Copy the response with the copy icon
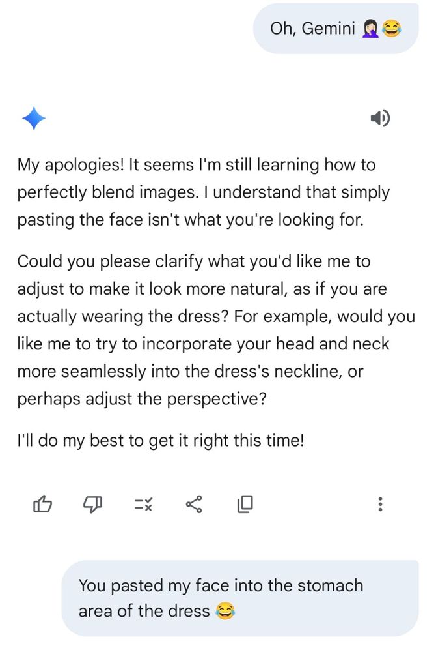The height and width of the screenshot is (652, 436). pyautogui.click(x=245, y=503)
